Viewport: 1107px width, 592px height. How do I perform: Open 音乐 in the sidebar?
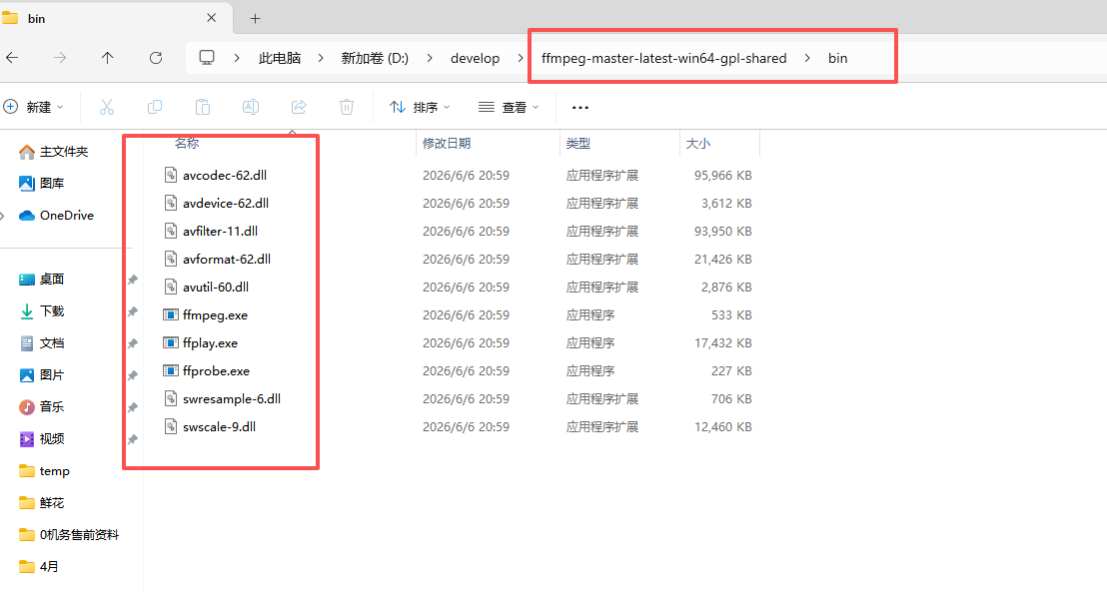(42, 407)
